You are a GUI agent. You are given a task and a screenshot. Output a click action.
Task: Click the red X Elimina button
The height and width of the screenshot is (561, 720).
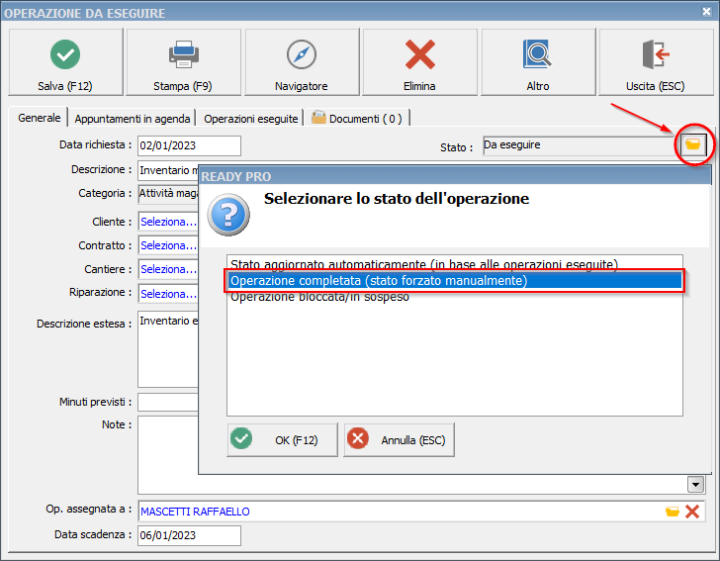pos(419,62)
